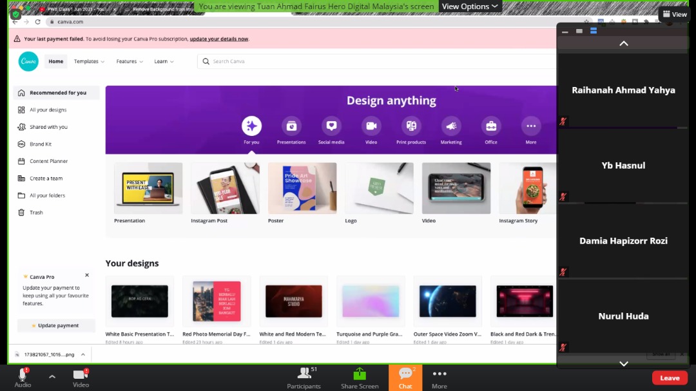
Task: Follow the update your details now link
Action: click(x=218, y=39)
